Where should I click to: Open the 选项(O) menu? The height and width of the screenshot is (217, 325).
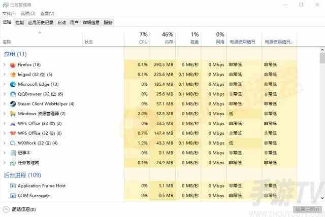(x=28, y=14)
